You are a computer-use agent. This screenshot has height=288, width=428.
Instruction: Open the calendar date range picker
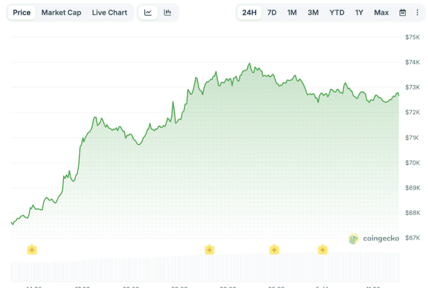coord(402,13)
